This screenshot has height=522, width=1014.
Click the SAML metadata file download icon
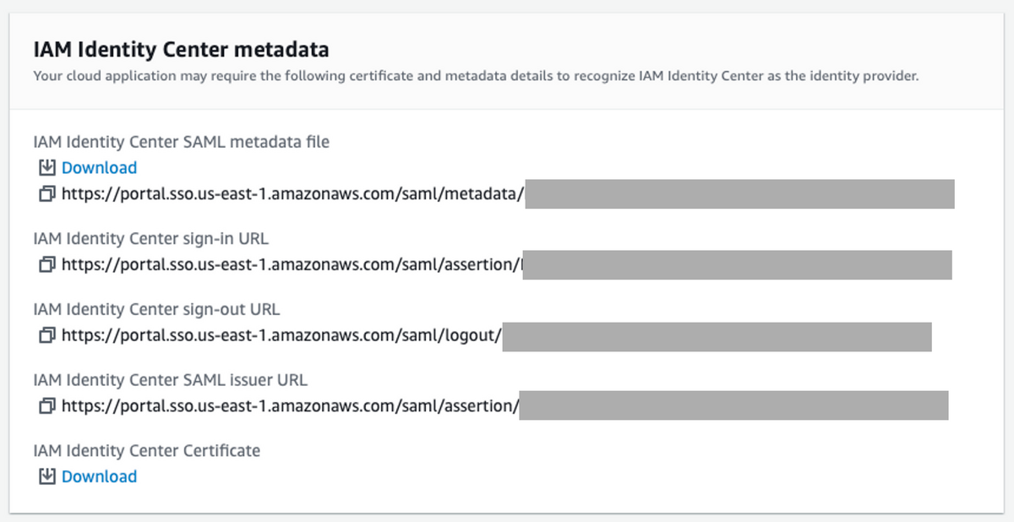coord(47,167)
